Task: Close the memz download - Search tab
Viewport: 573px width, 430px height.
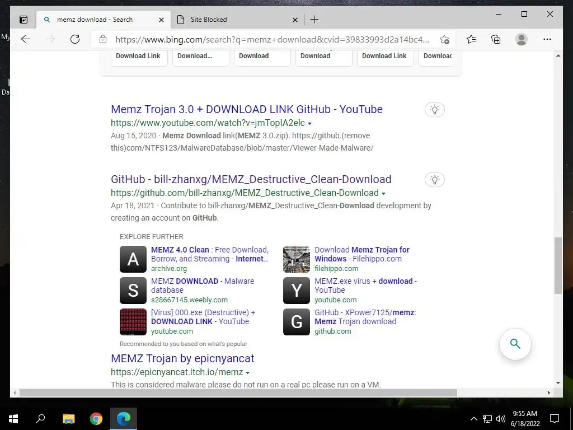Action: 161,20
